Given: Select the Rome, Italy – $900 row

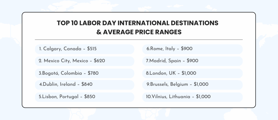Looking at the screenshot, I should [192, 49].
